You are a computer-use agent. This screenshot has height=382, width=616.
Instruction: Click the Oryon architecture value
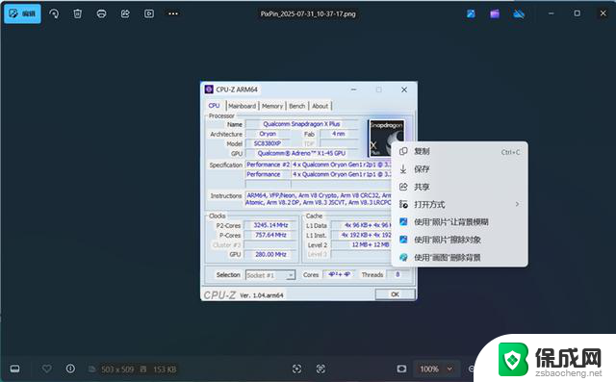[x=268, y=134]
